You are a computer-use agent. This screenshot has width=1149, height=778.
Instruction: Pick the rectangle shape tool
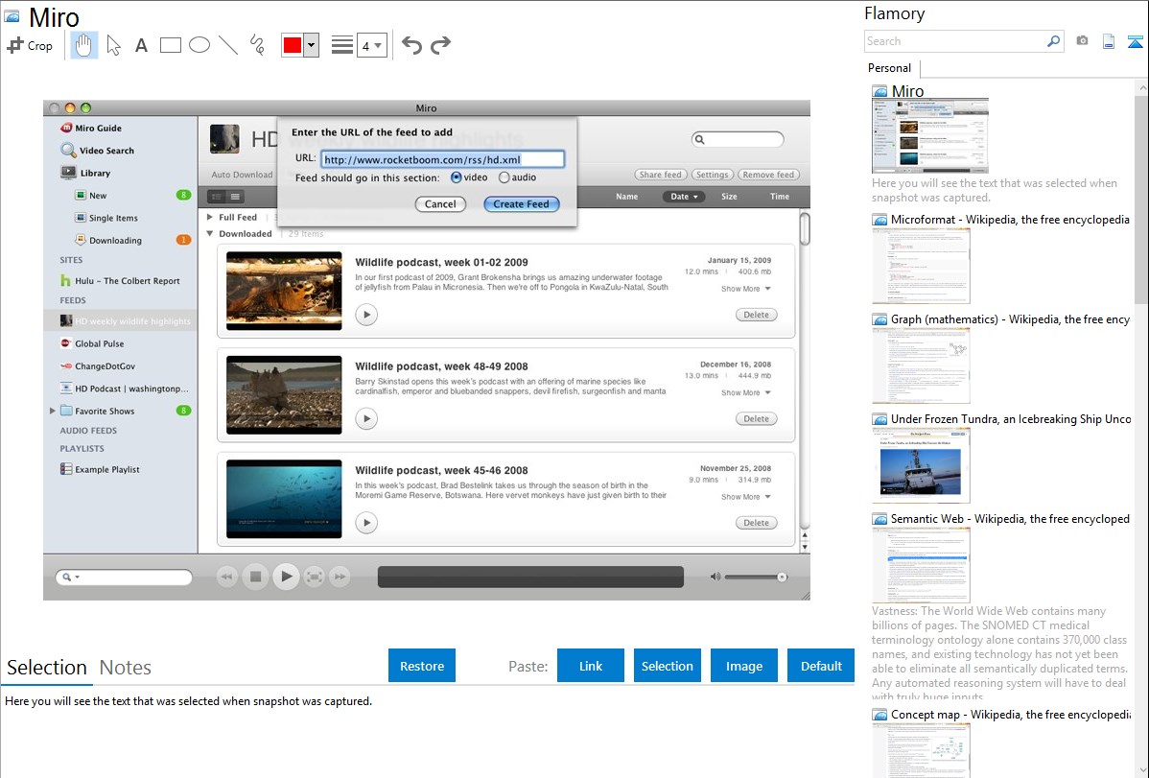point(171,45)
